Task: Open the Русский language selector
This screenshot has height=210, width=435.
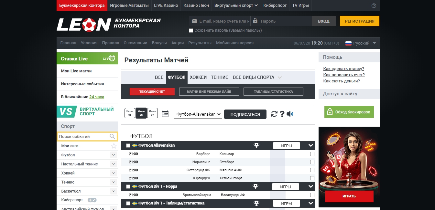Action: pos(361,43)
